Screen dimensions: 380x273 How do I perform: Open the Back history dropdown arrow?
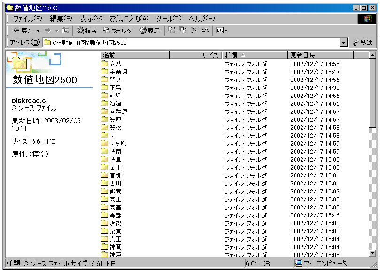(38, 31)
